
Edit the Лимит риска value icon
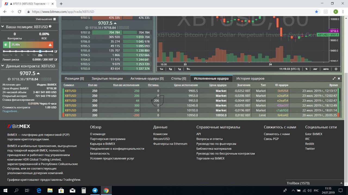(56, 59)
